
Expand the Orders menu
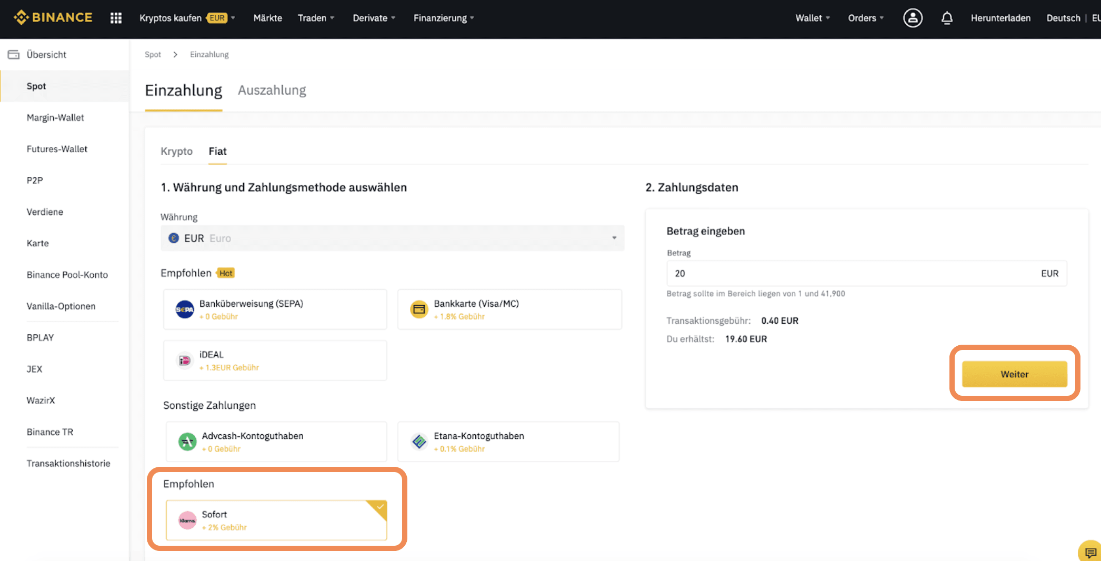click(866, 18)
